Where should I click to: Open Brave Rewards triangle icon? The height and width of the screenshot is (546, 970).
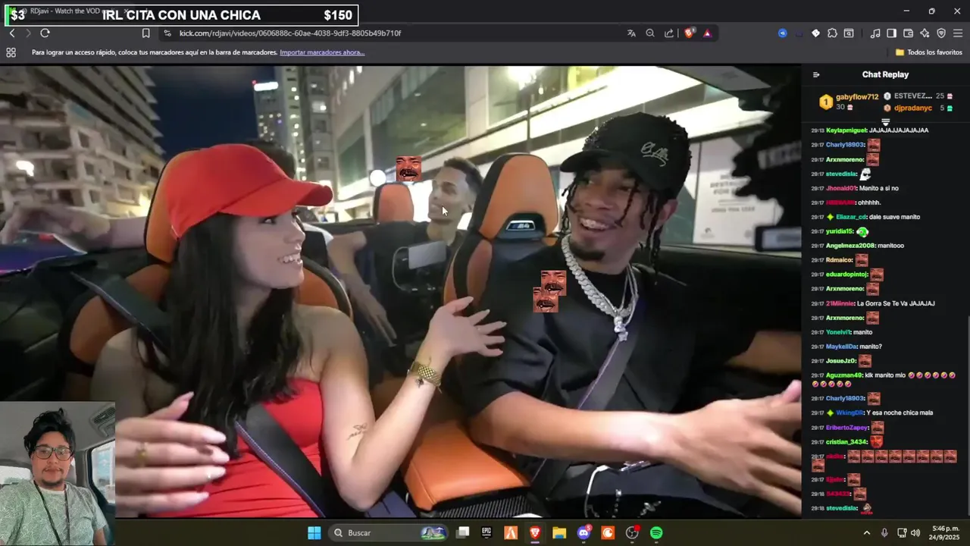coord(707,33)
